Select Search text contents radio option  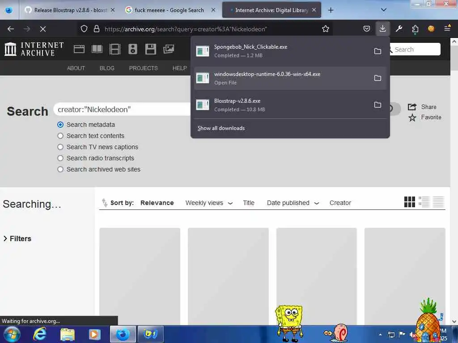coord(60,136)
